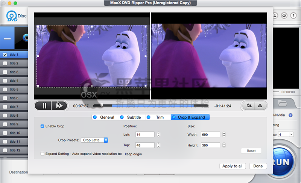The width and height of the screenshot is (301, 183).
Task: Uncheck the title 1 checkbox
Action: coord(5,55)
